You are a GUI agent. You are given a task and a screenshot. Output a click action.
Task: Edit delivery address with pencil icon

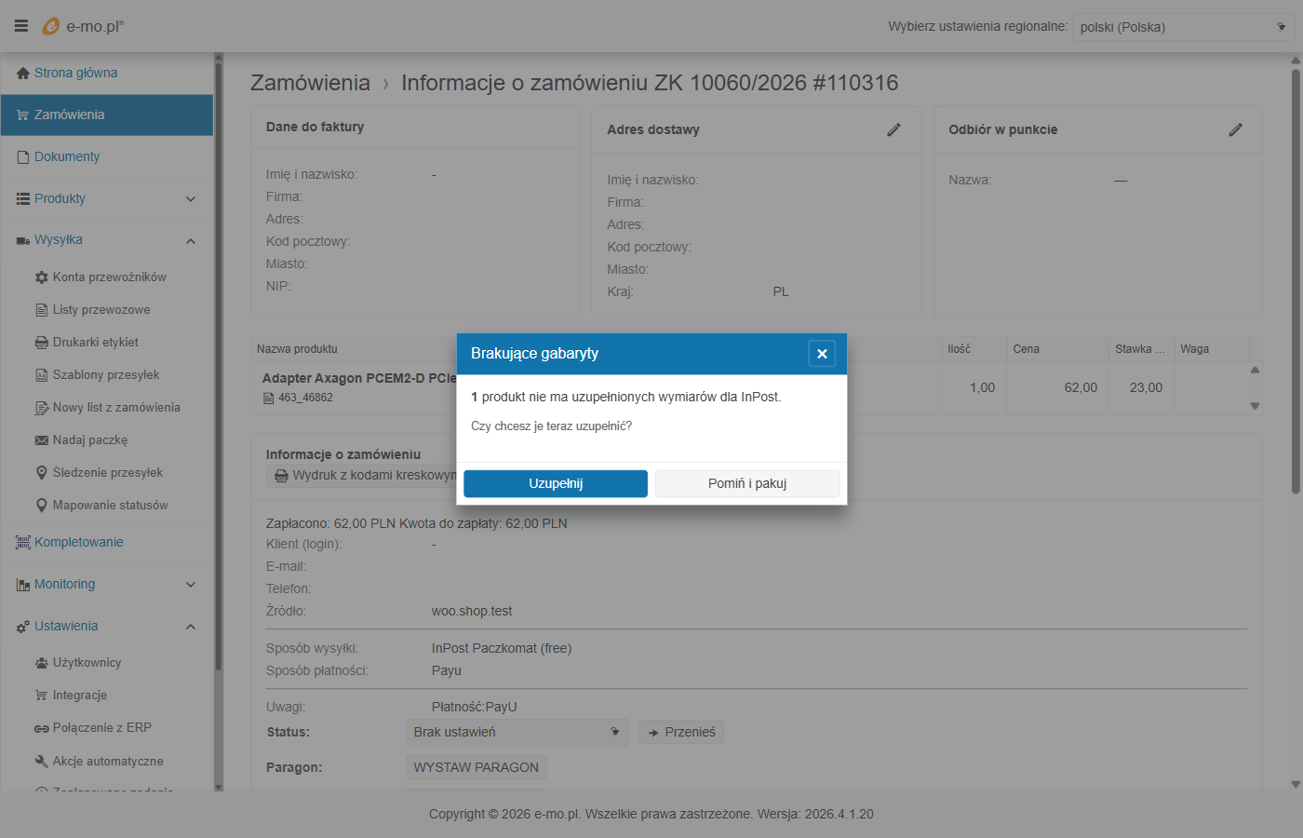pos(893,130)
